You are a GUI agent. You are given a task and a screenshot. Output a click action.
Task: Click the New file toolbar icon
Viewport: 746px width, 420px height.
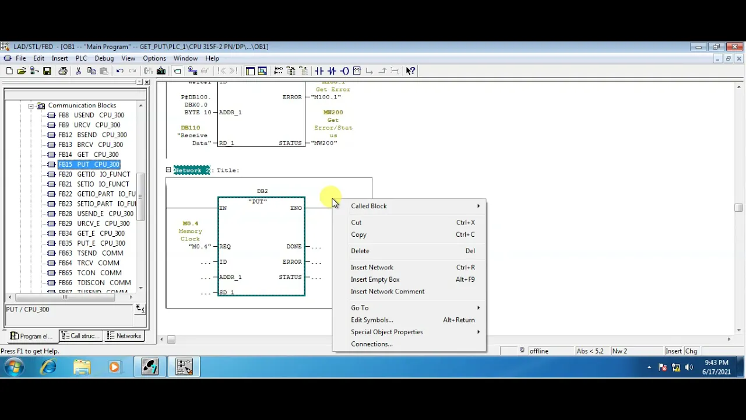click(x=9, y=71)
